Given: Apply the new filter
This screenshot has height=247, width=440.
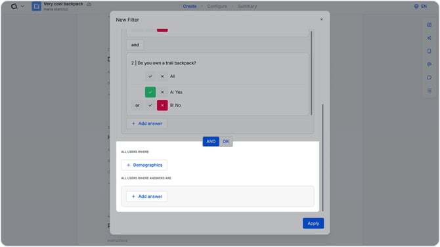Looking at the screenshot, I should [313, 223].
